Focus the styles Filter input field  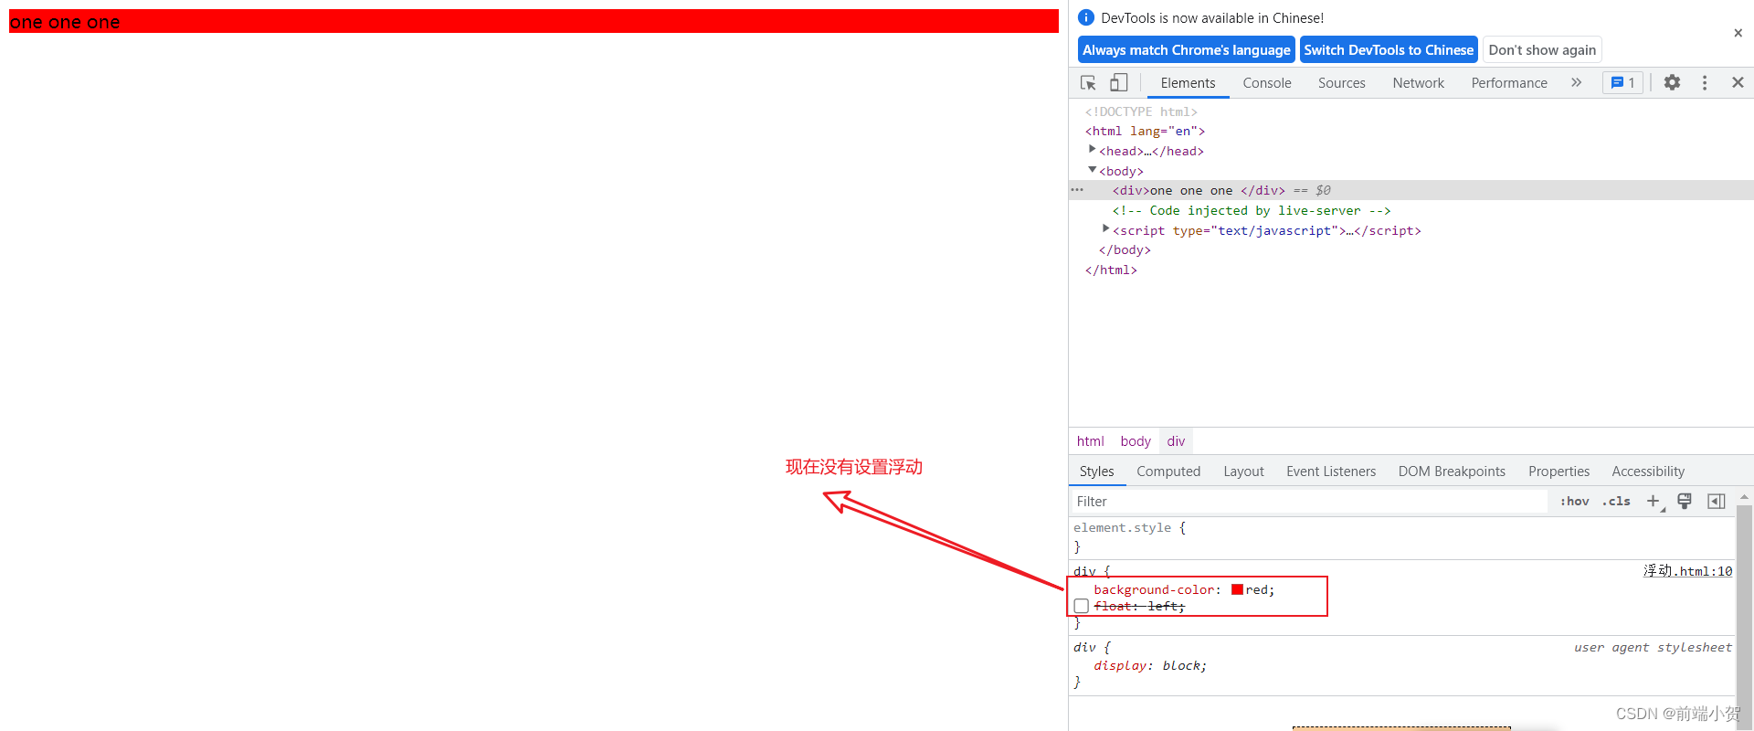(1308, 501)
